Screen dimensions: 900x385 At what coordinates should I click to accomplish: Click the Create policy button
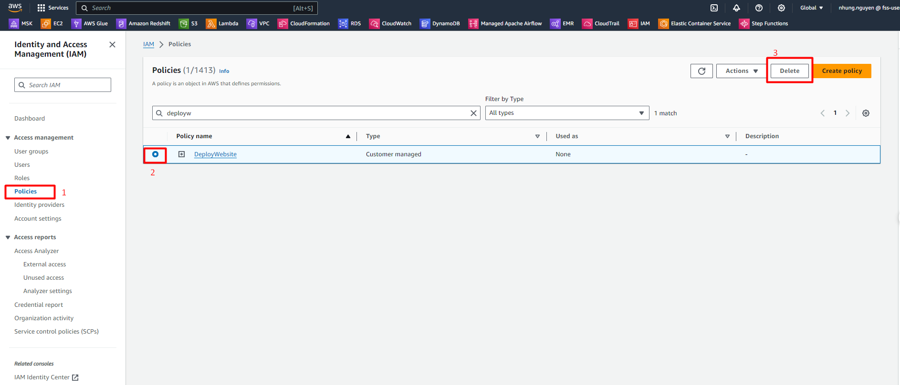tap(842, 71)
